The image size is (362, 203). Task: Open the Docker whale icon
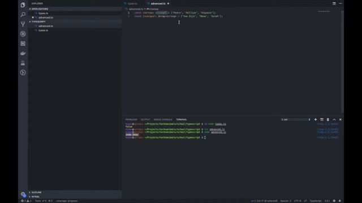[x=23, y=53]
